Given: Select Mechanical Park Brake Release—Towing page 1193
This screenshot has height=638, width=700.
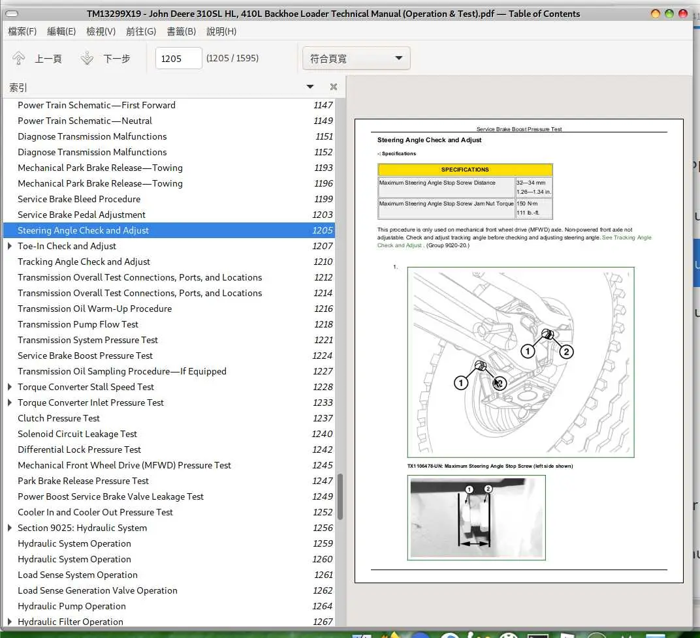Looking at the screenshot, I should (168, 168).
